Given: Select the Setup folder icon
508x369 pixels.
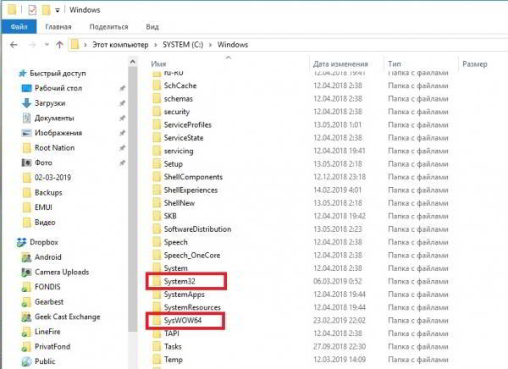Looking at the screenshot, I should [157, 164].
